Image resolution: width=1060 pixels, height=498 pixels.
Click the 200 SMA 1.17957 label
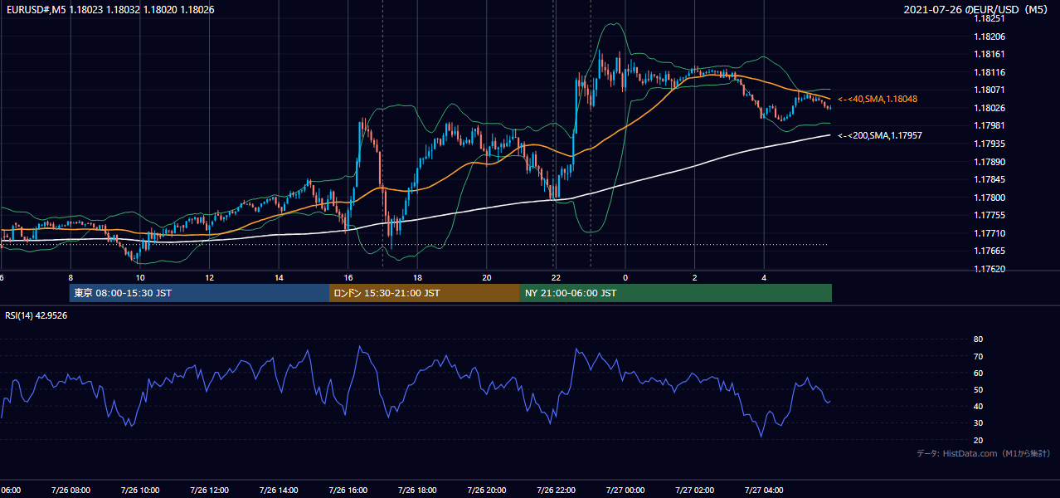pyautogui.click(x=880, y=135)
